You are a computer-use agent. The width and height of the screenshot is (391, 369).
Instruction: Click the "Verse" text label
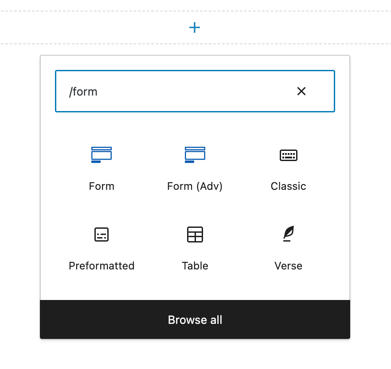pyautogui.click(x=288, y=266)
